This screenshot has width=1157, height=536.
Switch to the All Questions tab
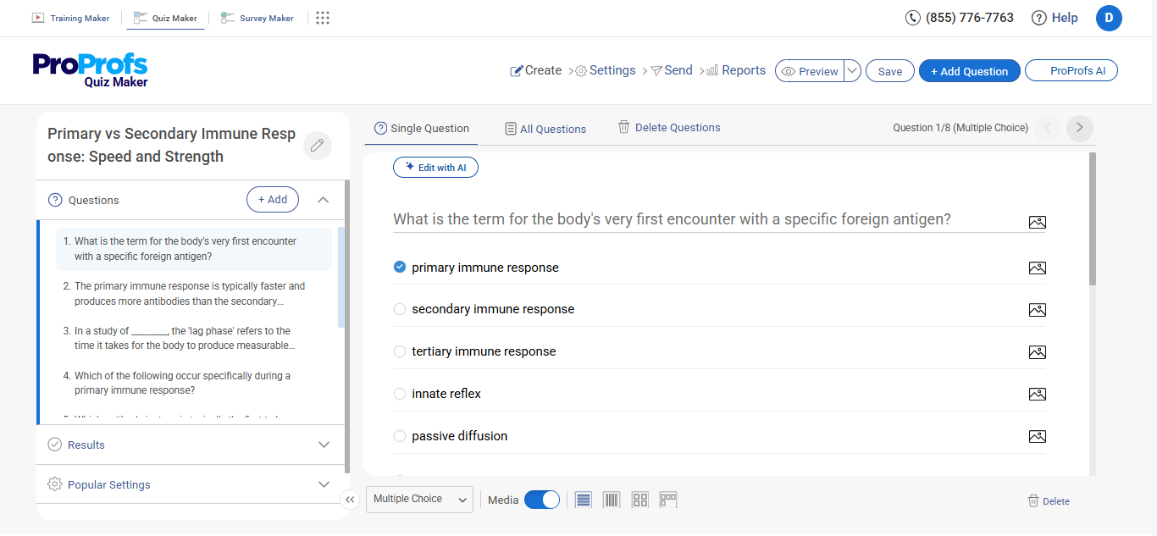(x=545, y=128)
